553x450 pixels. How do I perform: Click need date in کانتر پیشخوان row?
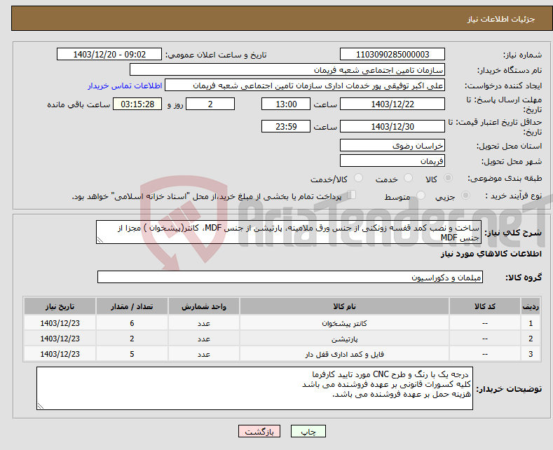pos(60,323)
